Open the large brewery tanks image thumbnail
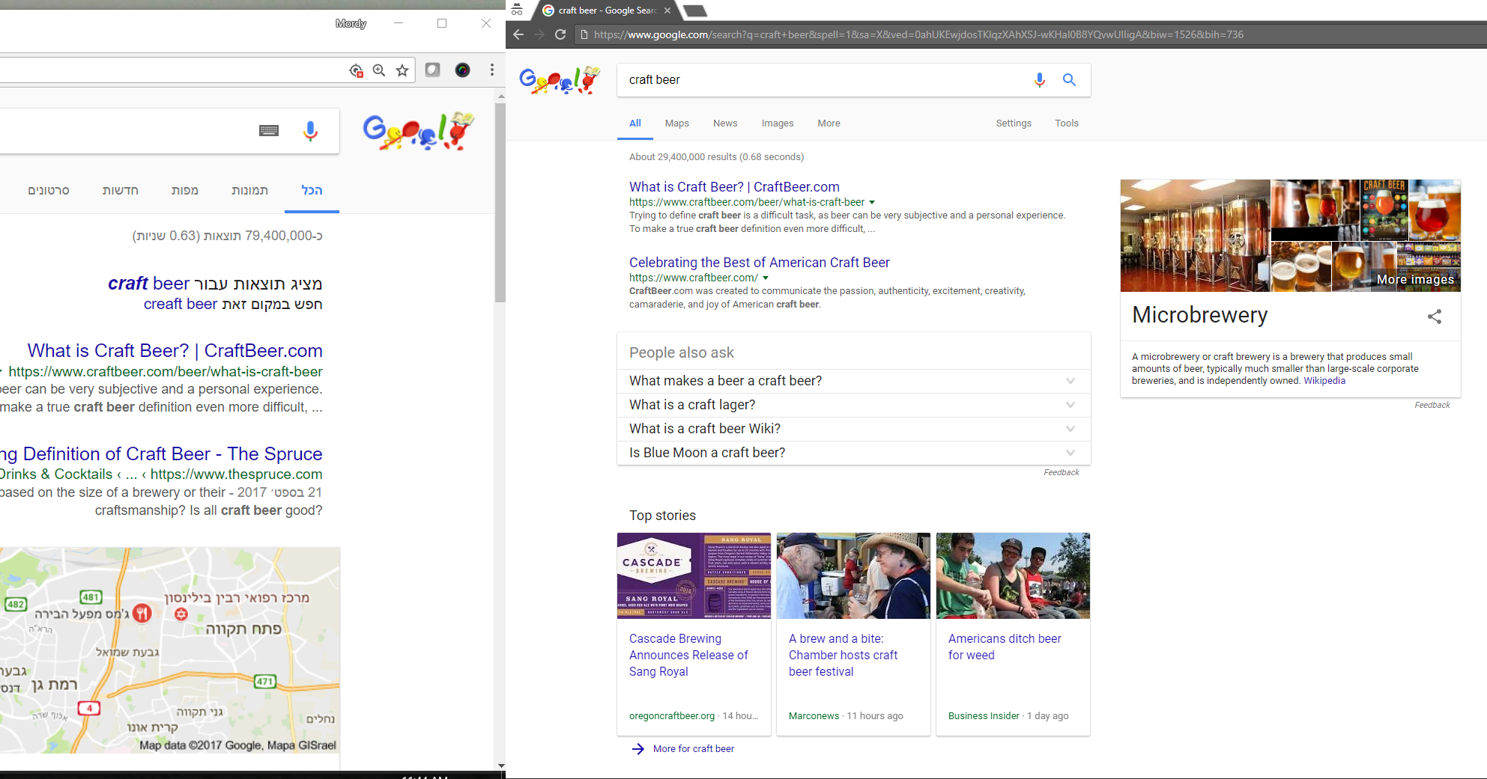 tap(1196, 236)
